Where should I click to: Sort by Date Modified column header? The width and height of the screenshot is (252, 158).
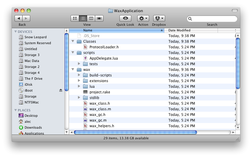click(x=191, y=30)
